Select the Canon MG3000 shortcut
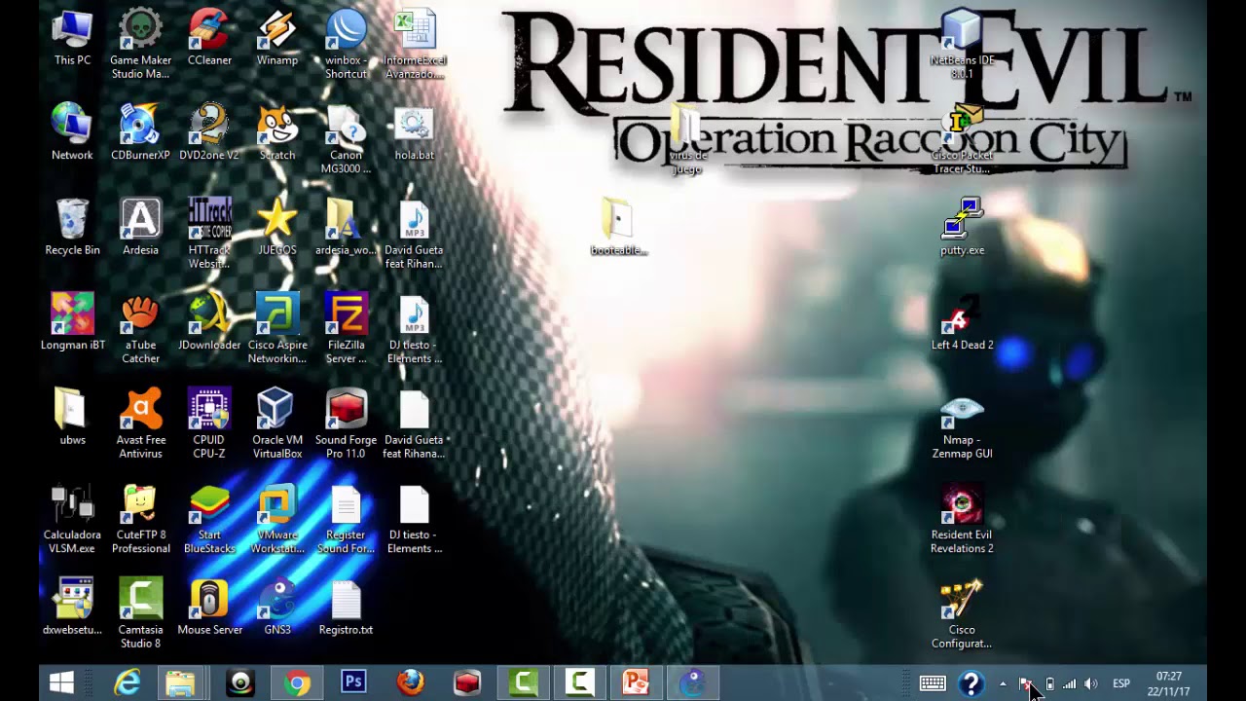1246x701 pixels. 347,139
